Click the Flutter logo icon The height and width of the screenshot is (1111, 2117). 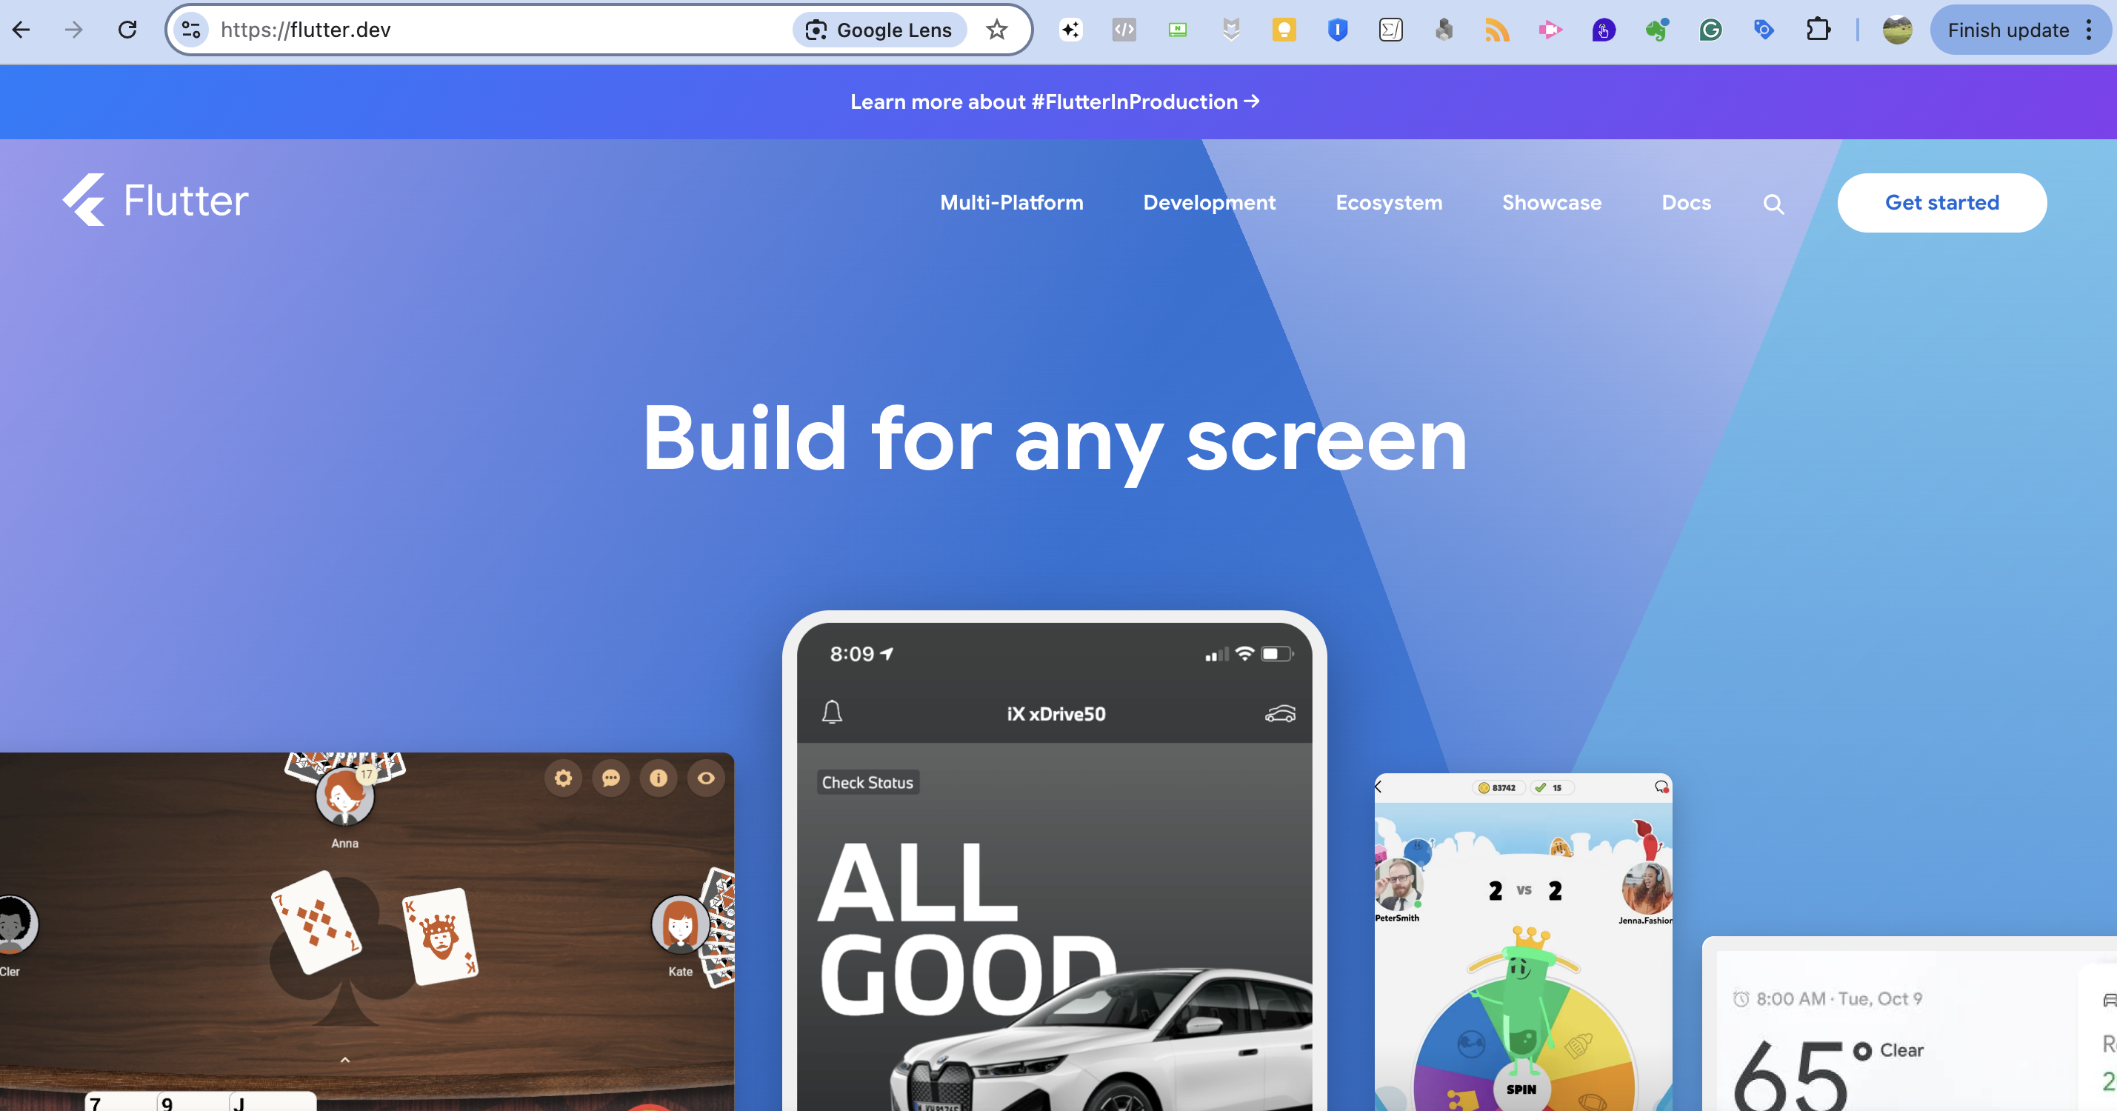[84, 201]
